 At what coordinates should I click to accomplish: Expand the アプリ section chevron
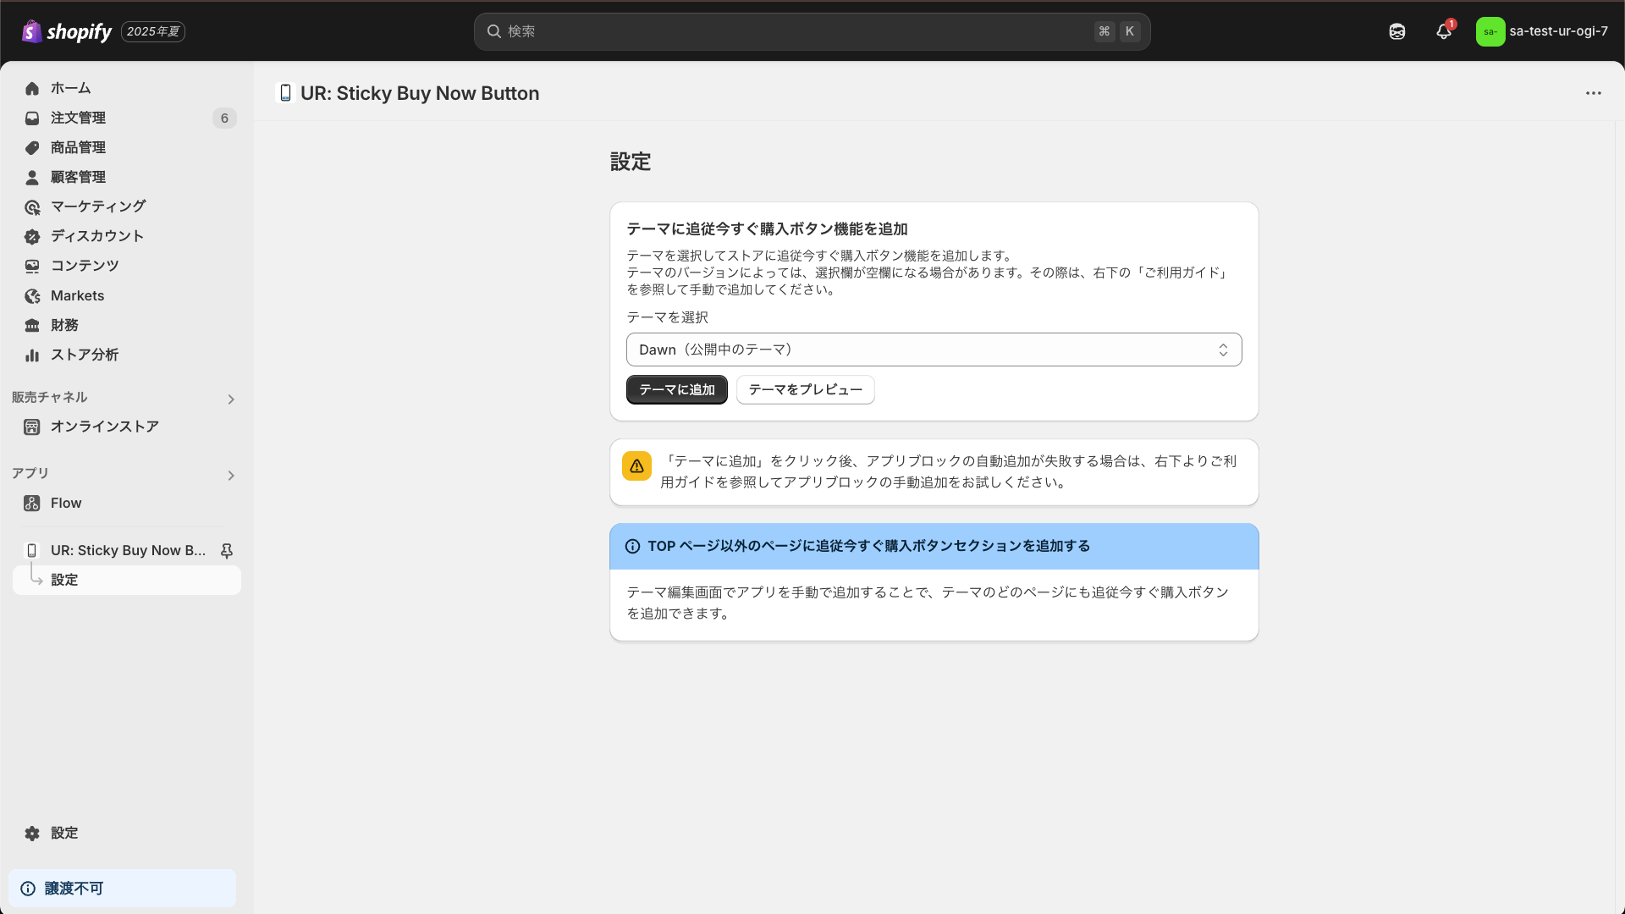pyautogui.click(x=231, y=476)
